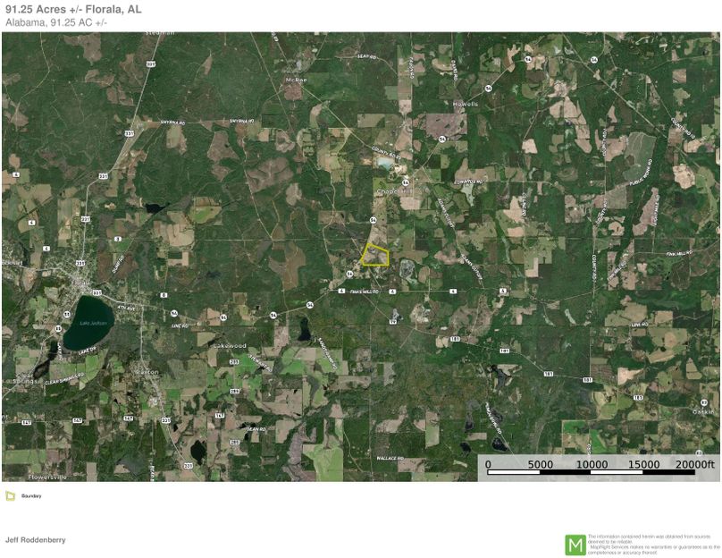The image size is (722, 558).
Task: Toggle the Boundary legend entry visibility
Action: tap(32, 497)
